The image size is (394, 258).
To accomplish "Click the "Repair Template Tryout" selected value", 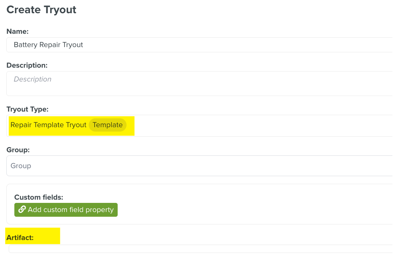I will point(48,125).
